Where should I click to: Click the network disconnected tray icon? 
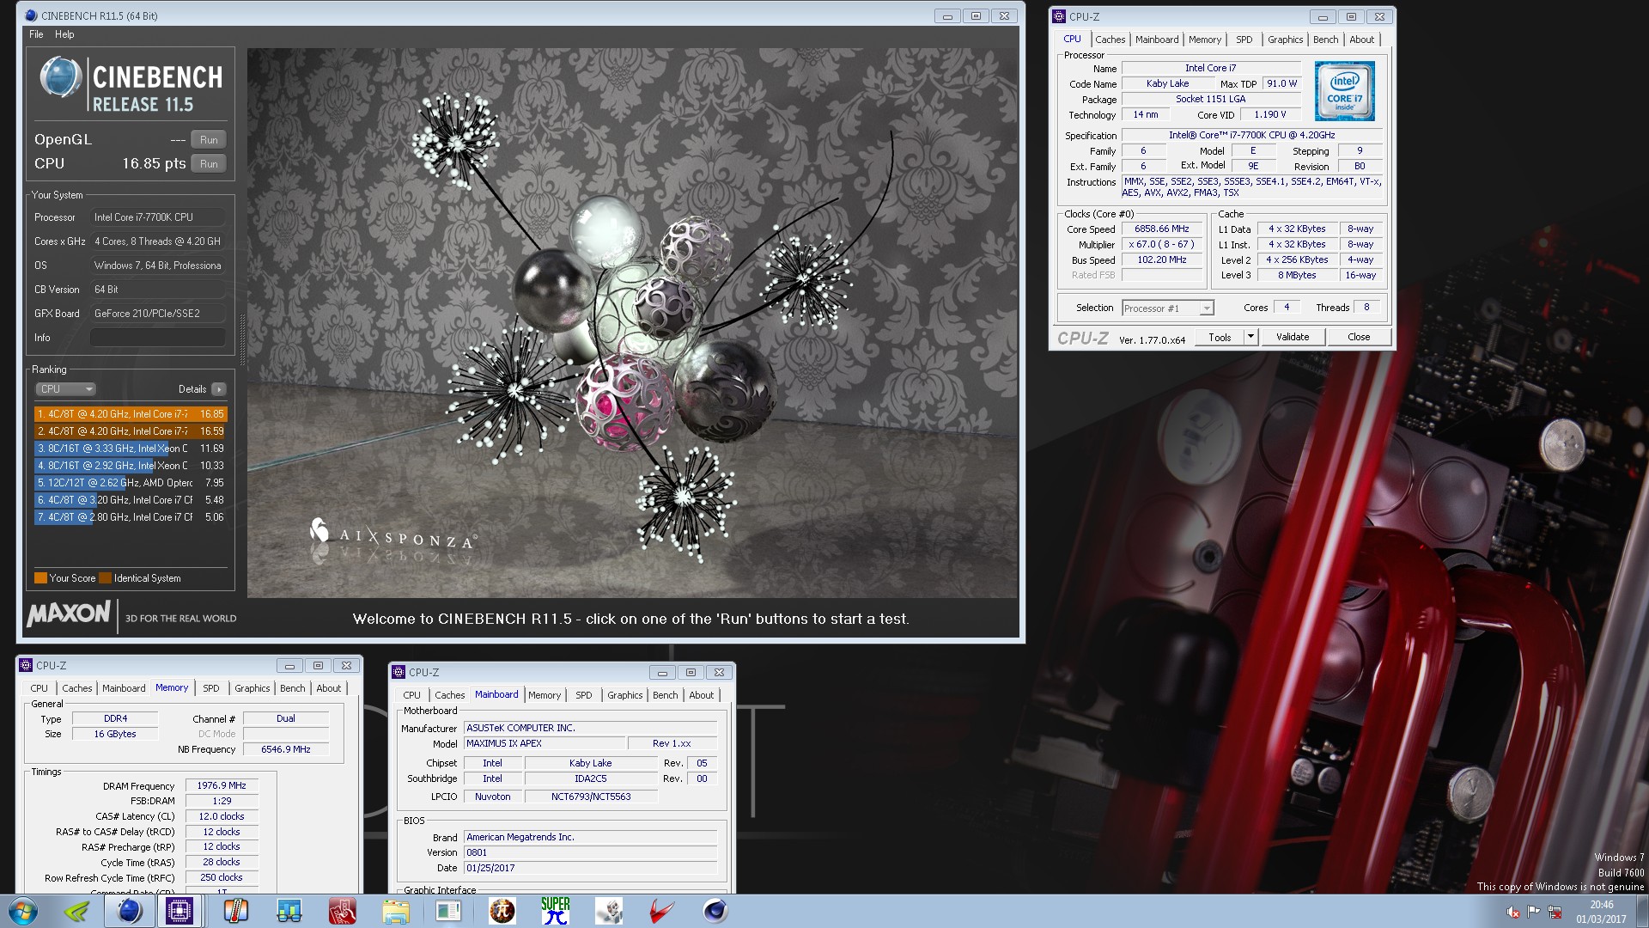click(1555, 912)
